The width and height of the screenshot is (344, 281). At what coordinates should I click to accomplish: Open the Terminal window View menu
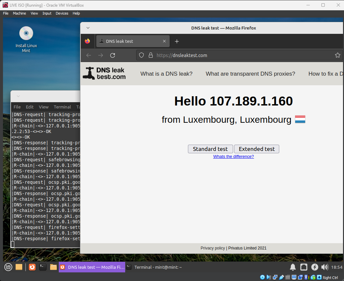pyautogui.click(x=43, y=107)
